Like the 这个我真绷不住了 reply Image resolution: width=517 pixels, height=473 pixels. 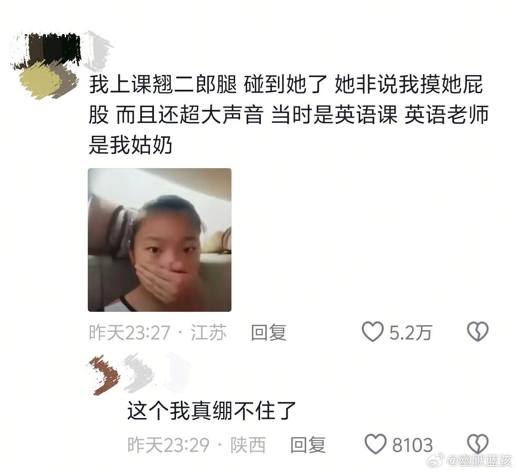tap(375, 444)
